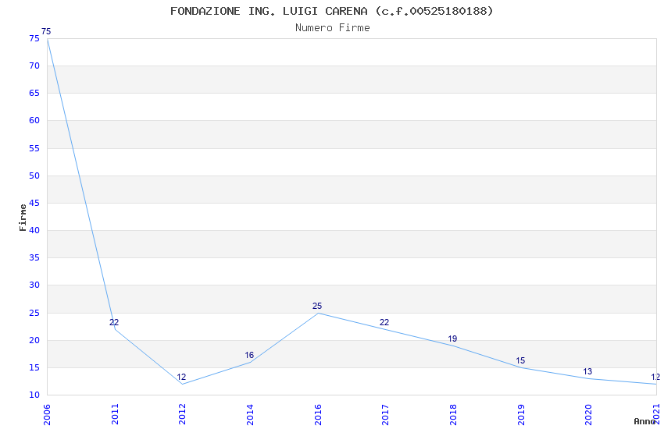This screenshot has width=664, height=429.
Task: Select the data label 22 above 2011
Action: point(114,322)
